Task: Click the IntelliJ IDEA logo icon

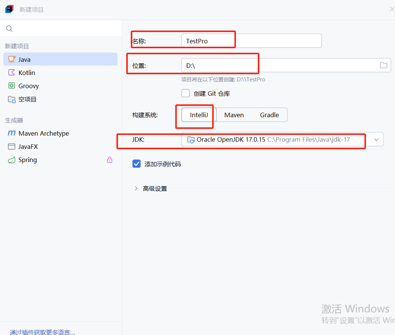Action: point(9,9)
